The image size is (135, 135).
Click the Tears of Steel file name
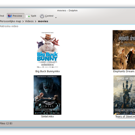point(125,116)
